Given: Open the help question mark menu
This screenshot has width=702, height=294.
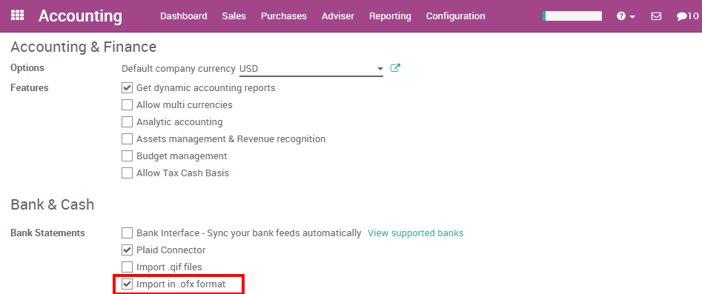Looking at the screenshot, I should click(621, 16).
